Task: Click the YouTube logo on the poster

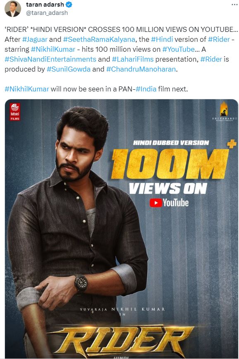Action: tap(169, 203)
